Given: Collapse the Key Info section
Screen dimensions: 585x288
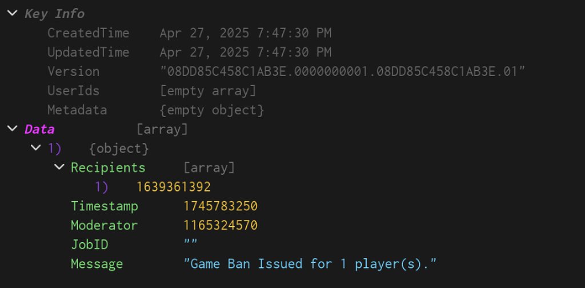Looking at the screenshot, I should tap(12, 14).
